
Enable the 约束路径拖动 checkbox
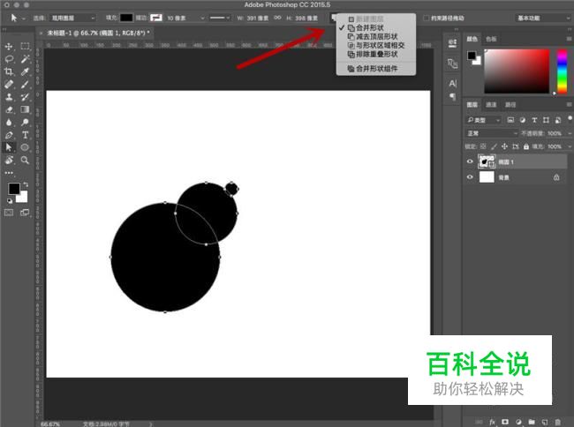428,18
